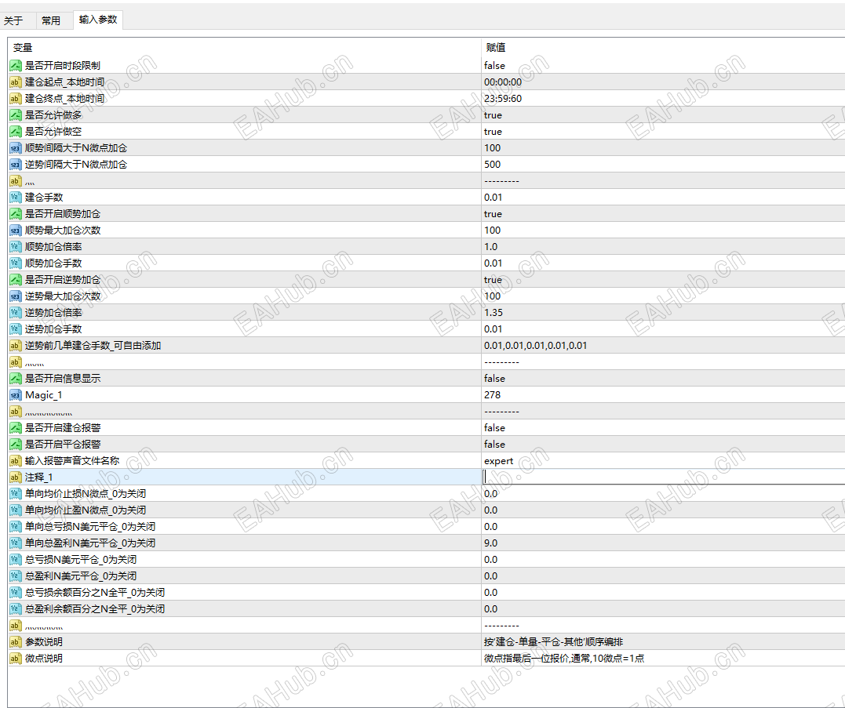Click the active 注释_1 value input field
The image size is (845, 708).
coord(664,477)
